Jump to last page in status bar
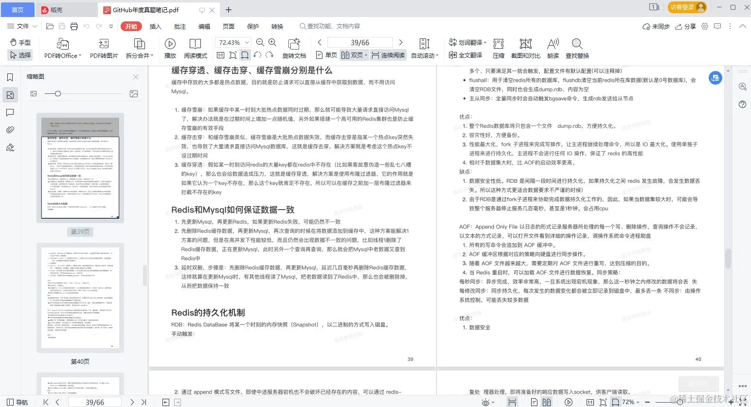The width and height of the screenshot is (751, 407). click(x=143, y=402)
